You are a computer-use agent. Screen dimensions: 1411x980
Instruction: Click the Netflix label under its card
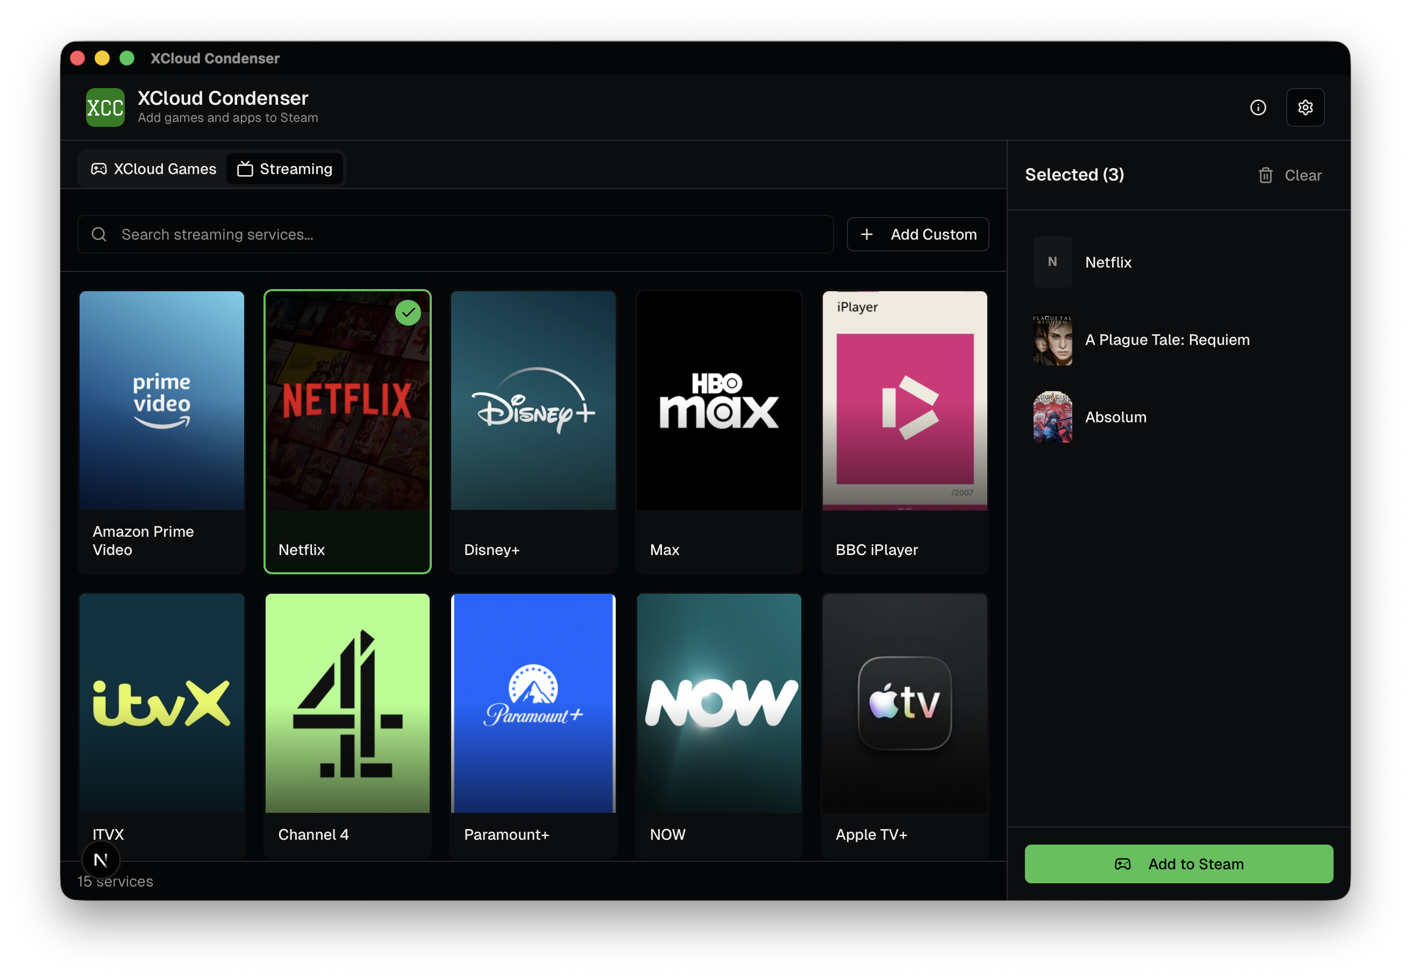pos(301,550)
